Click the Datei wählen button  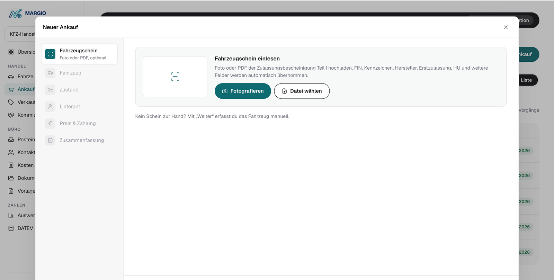coord(302,91)
